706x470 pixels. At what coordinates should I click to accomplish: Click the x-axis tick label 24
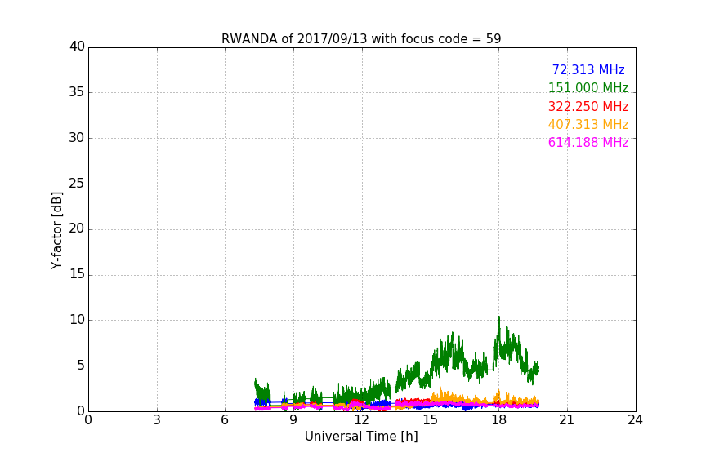click(635, 420)
